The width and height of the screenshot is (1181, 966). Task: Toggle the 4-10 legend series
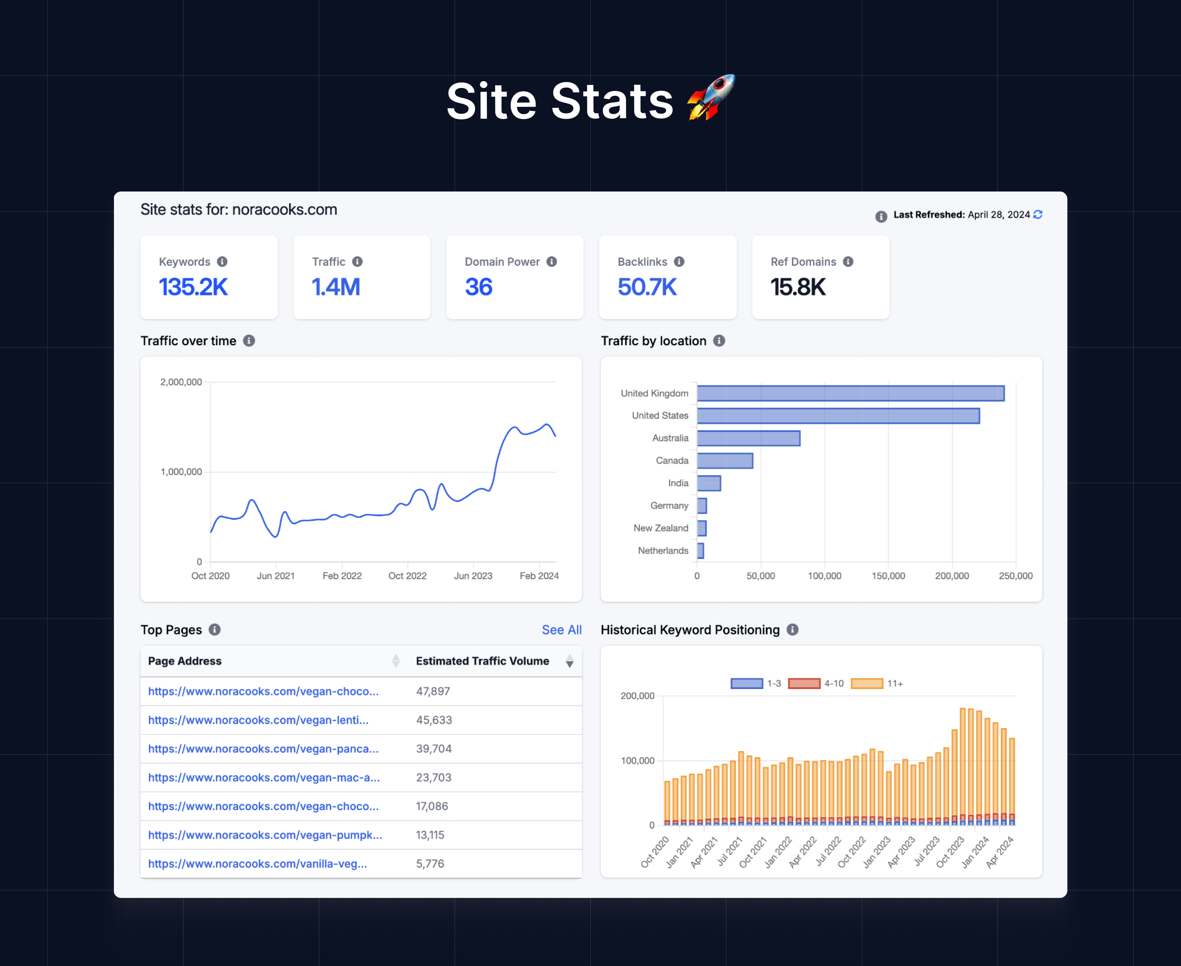tap(816, 683)
